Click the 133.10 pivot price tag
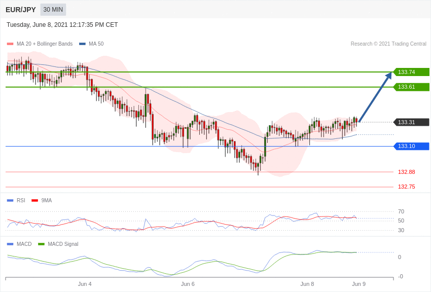Image resolution: width=431 pixels, height=292 pixels. pyautogui.click(x=412, y=146)
